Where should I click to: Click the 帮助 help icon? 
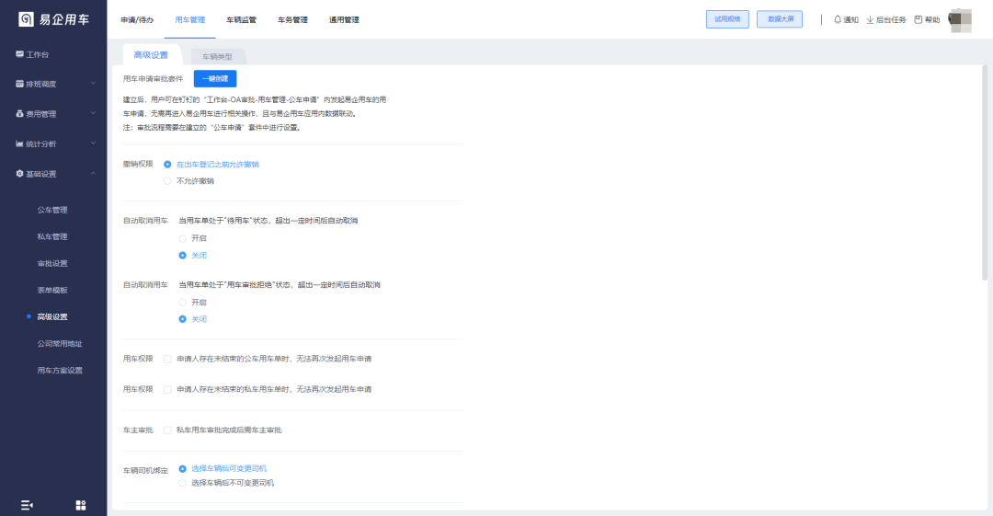(919, 19)
